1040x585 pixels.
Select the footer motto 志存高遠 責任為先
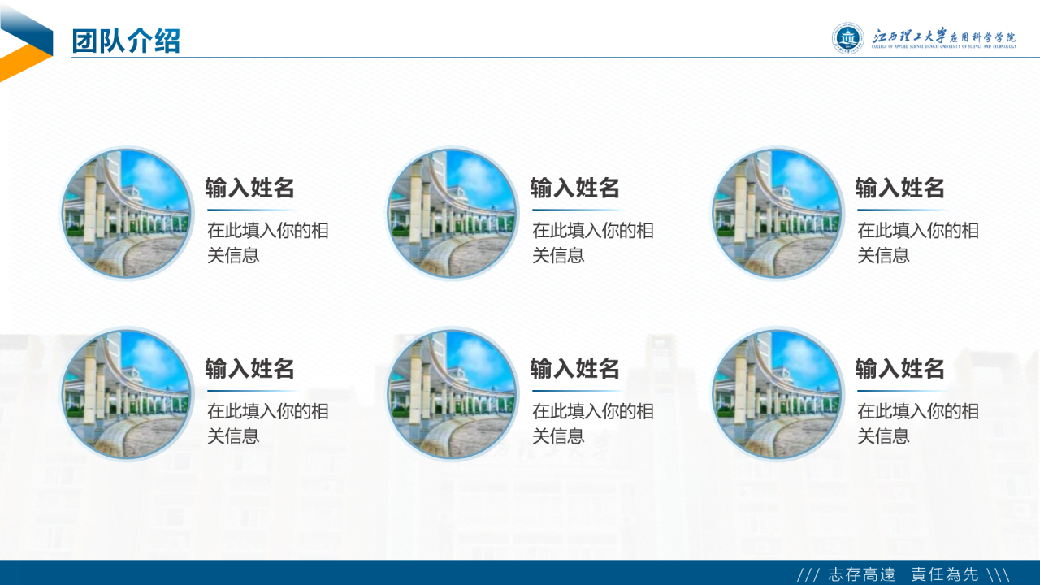903,574
